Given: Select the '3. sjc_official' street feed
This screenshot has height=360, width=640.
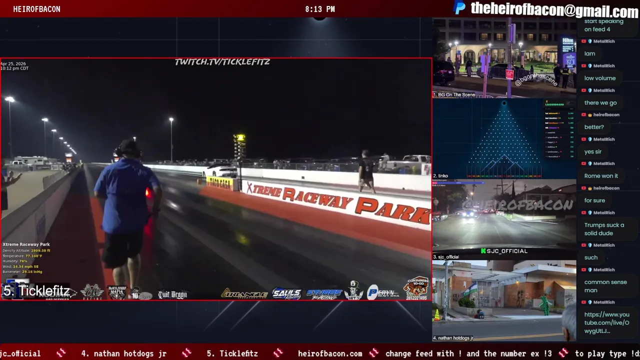Looking at the screenshot, I should pyautogui.click(x=504, y=220).
